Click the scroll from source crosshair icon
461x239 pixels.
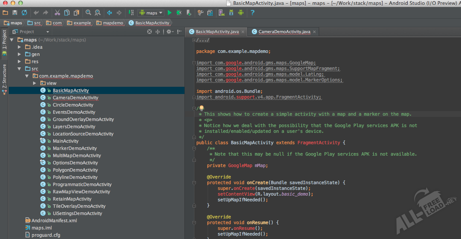point(149,32)
